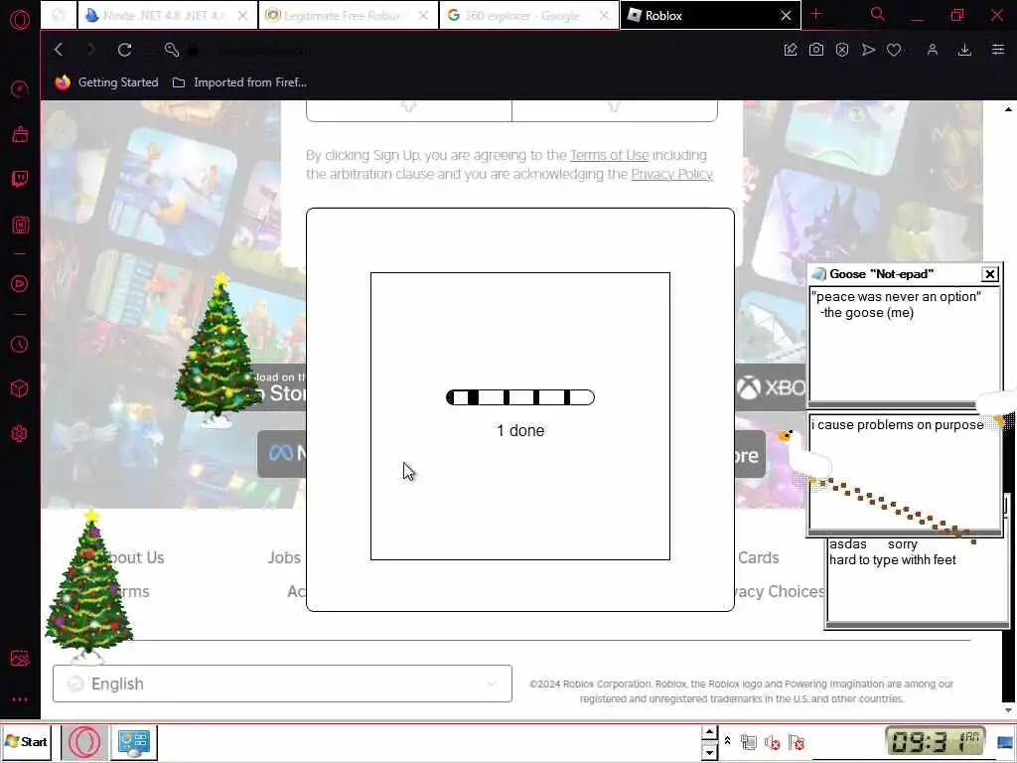Click the taskbar digital clock
The image size is (1017, 763).
[x=936, y=741]
